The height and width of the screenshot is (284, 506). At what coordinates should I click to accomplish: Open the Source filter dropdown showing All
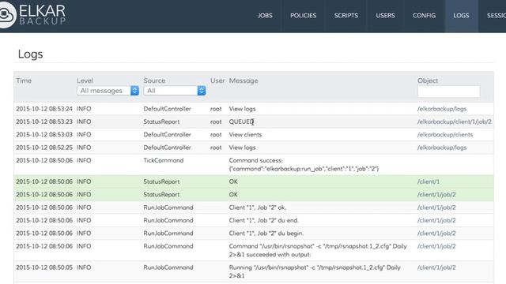coord(175,91)
